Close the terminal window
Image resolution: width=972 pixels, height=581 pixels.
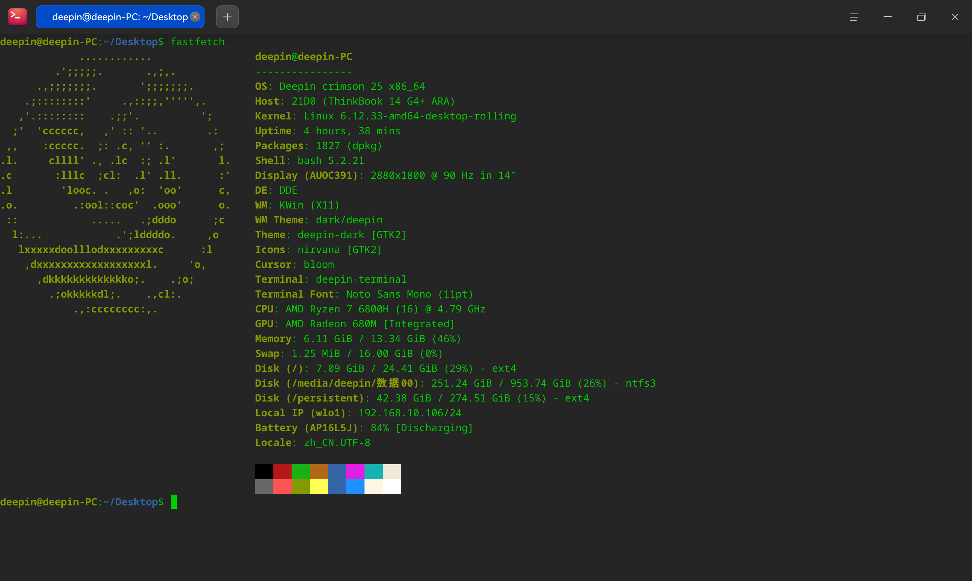(955, 17)
